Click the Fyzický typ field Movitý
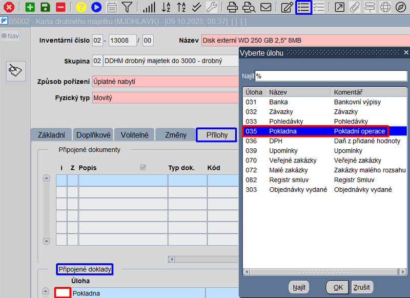 pyautogui.click(x=165, y=98)
